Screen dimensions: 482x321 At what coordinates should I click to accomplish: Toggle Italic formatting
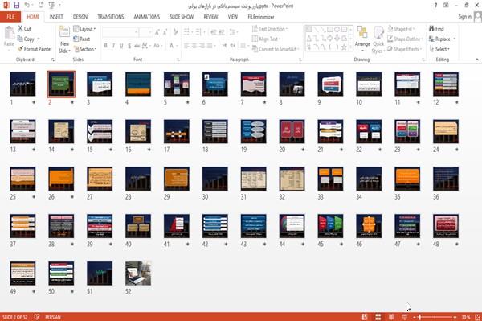(113, 46)
